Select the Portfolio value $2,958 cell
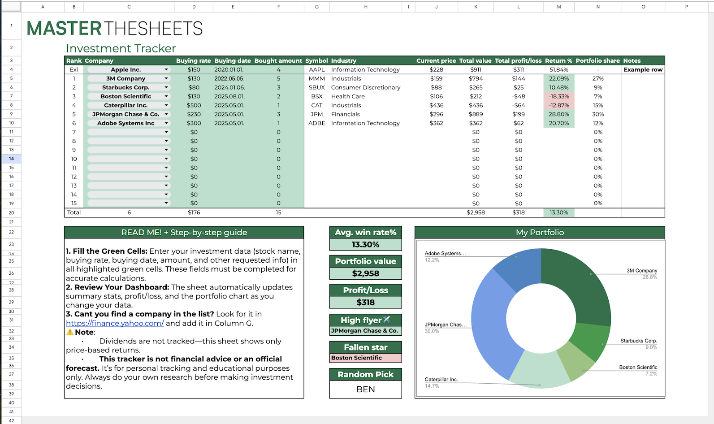 pyautogui.click(x=365, y=273)
